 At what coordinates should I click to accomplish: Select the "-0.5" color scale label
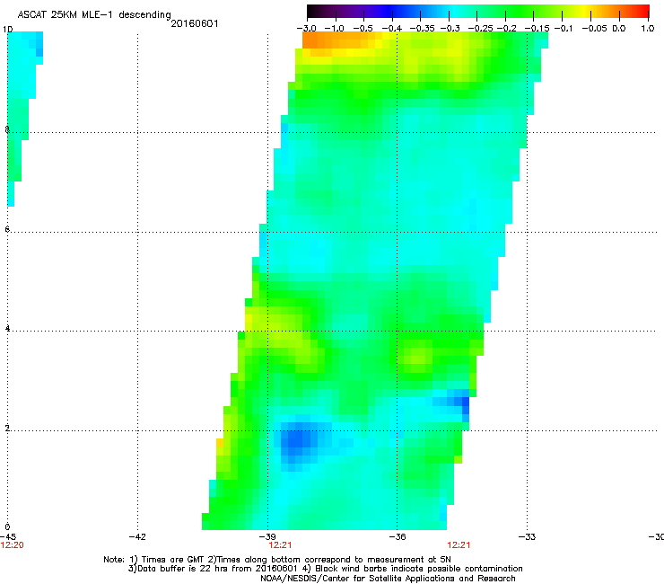363,28
